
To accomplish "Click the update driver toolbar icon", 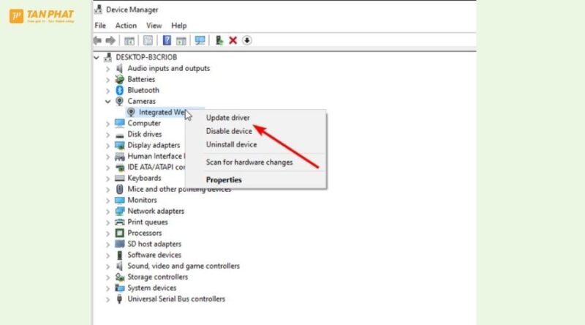I will coord(219,40).
